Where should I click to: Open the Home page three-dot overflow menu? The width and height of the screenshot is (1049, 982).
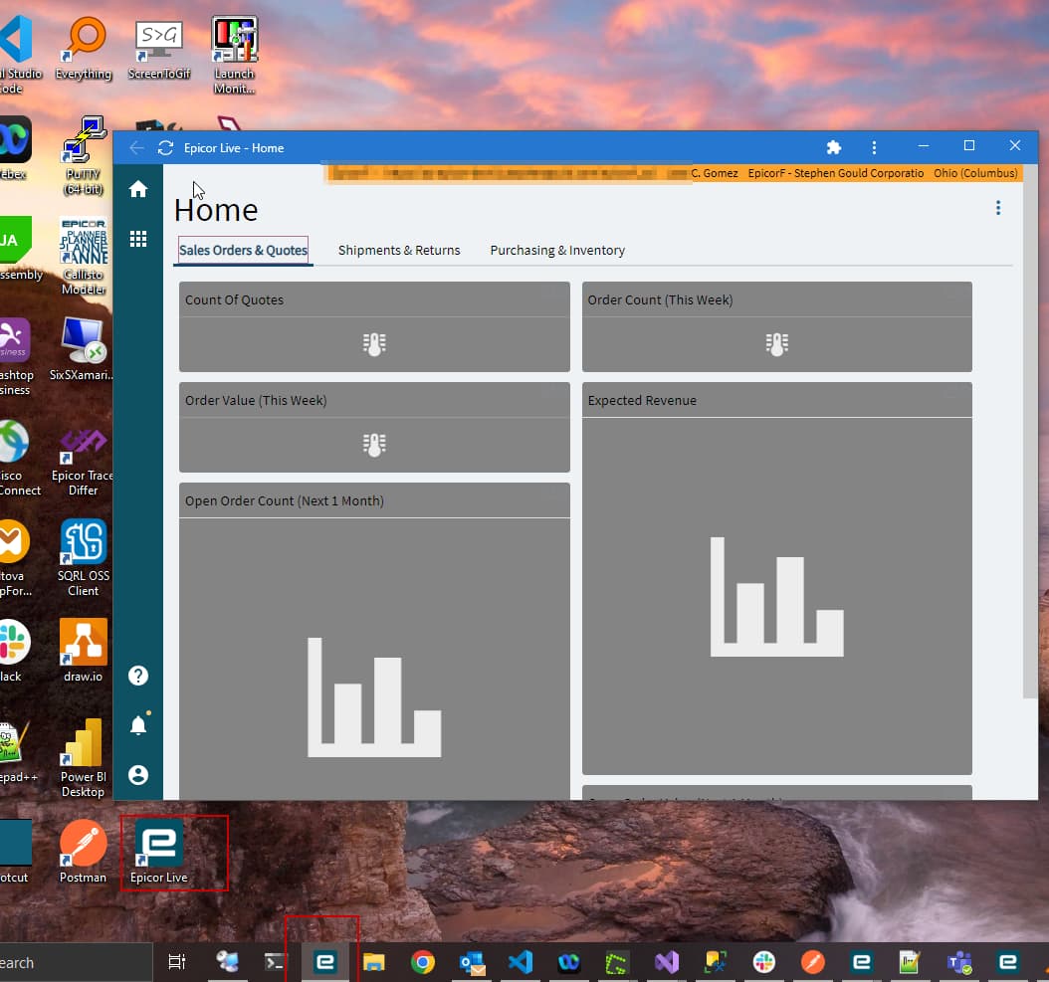[998, 207]
